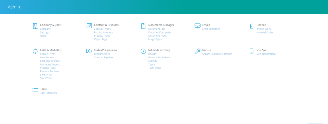The height and width of the screenshot is (124, 328).
Task: Click the Status Progression heading
Action: (105, 50)
